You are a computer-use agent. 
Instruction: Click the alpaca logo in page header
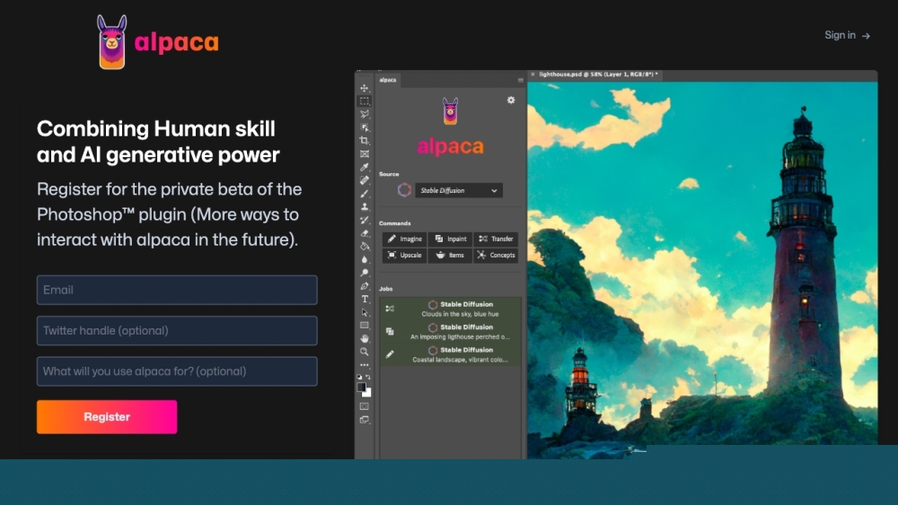[157, 42]
